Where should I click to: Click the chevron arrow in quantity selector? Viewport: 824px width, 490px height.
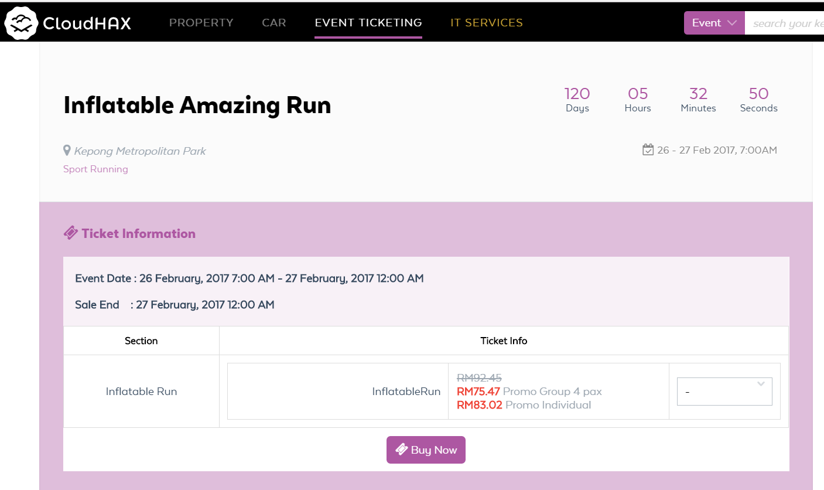click(x=761, y=384)
